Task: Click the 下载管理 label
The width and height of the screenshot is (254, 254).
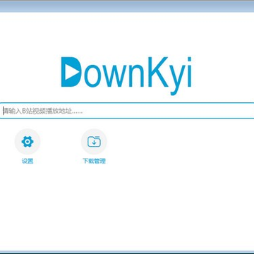Action: (94, 161)
